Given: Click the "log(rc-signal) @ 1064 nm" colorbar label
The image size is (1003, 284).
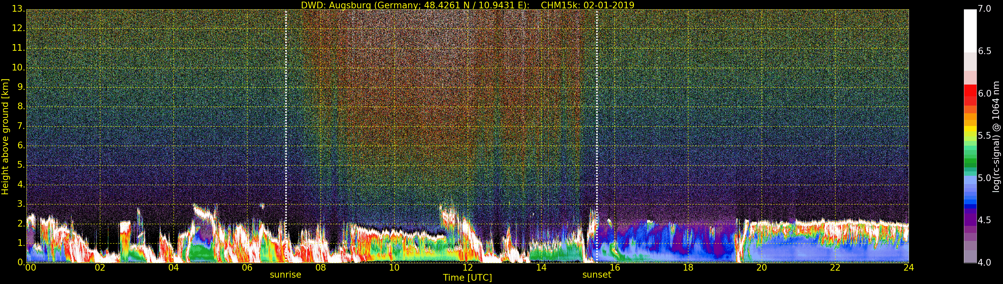Looking at the screenshot, I should pos(996,137).
